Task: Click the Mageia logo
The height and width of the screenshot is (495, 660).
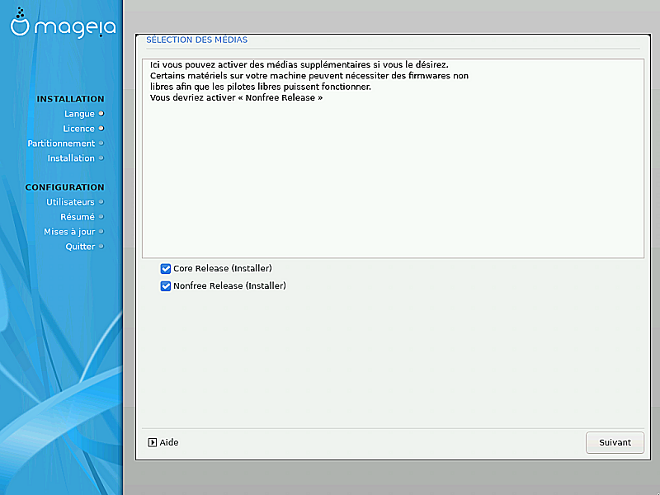Action: click(63, 23)
